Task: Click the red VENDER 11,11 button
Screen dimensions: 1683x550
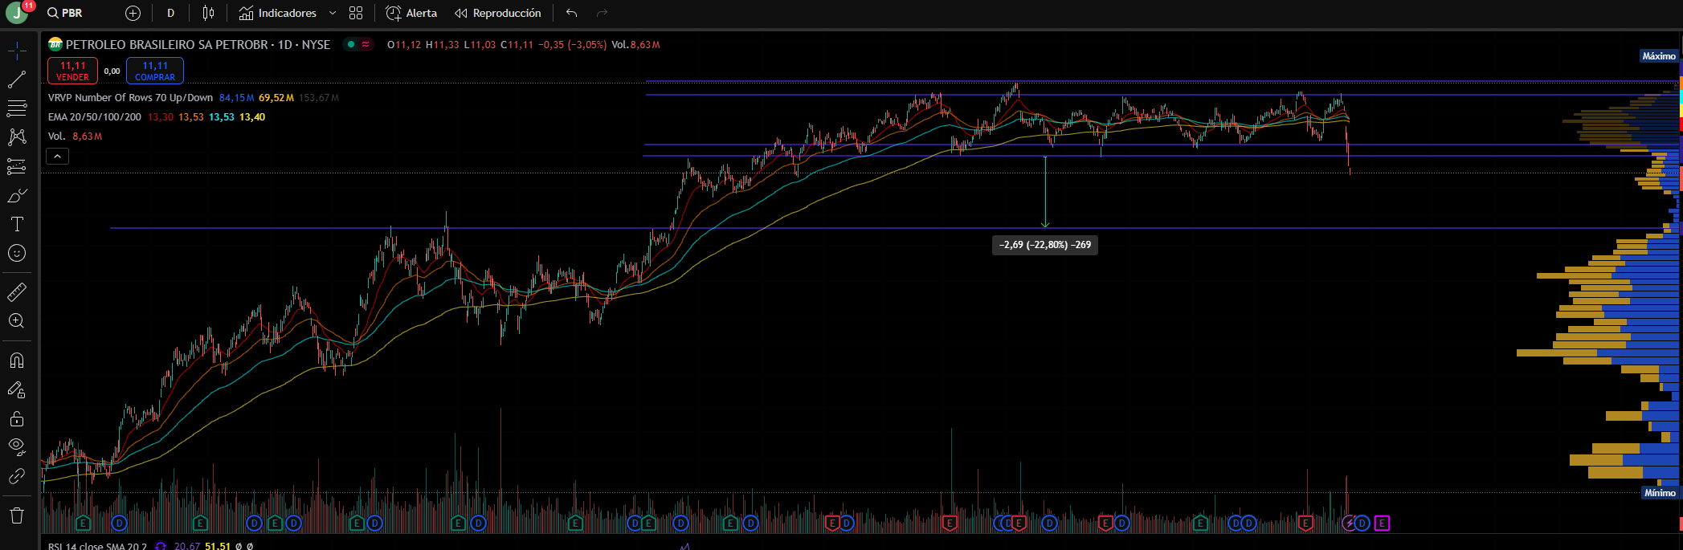Action: tap(72, 71)
